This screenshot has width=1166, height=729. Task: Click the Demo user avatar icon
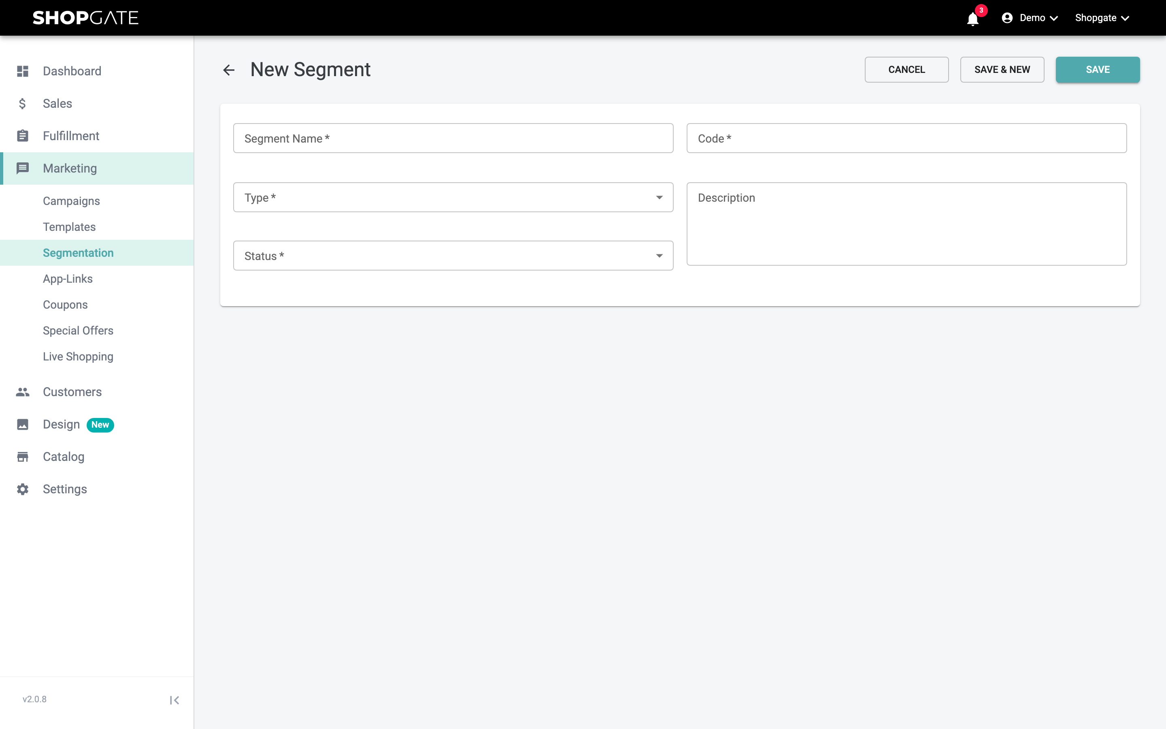coord(1007,18)
